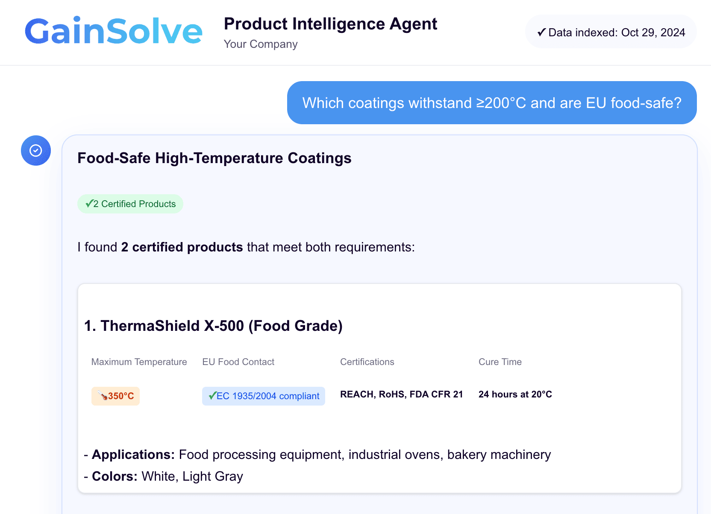
Task: Click the green checkmark on 2 Certified Products
Action: tap(89, 204)
